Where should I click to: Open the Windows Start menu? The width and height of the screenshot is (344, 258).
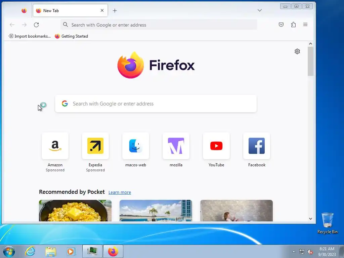click(x=9, y=251)
